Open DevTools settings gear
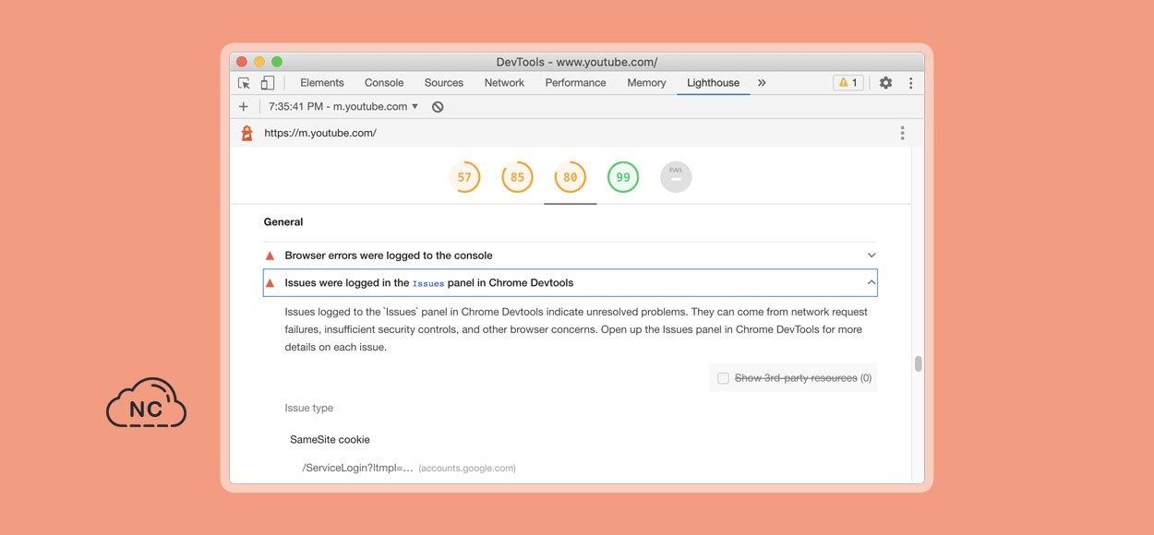 (885, 83)
